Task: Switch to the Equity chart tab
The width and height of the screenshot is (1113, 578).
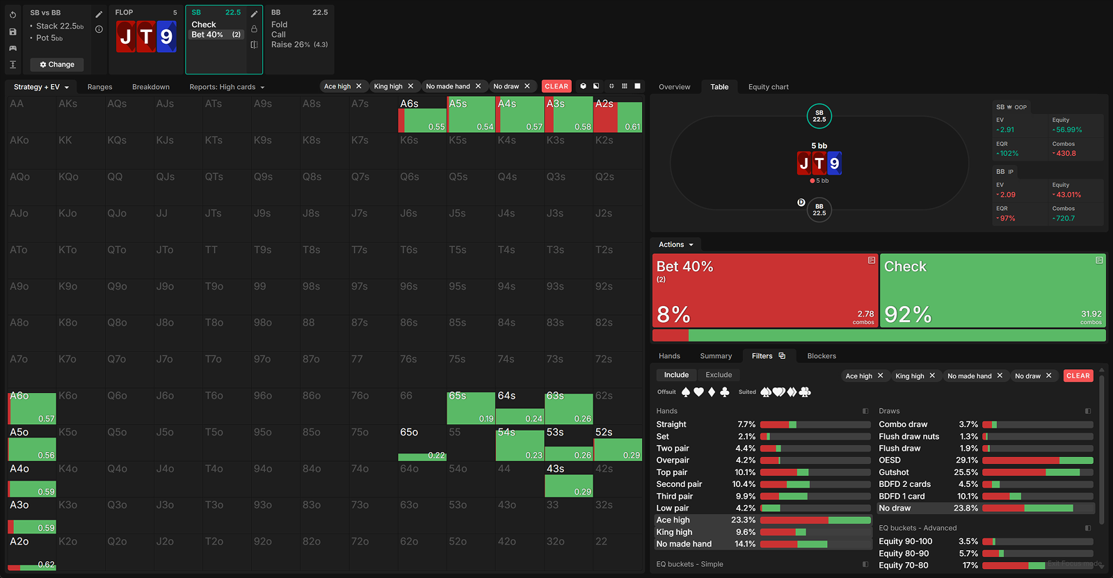Action: (x=768, y=87)
